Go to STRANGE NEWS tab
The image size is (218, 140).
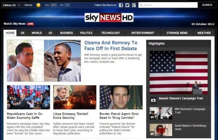177,33
